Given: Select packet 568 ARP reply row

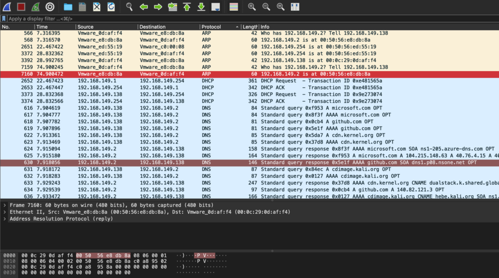Looking at the screenshot, I should click(249, 40).
